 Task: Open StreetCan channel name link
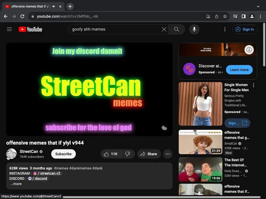click(29, 151)
